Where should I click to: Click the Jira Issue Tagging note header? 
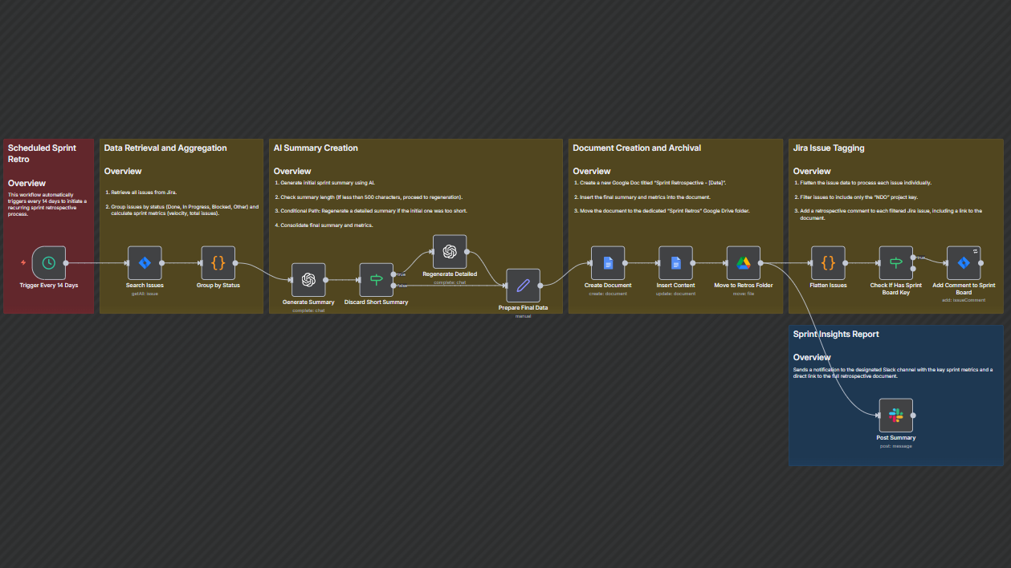pyautogui.click(x=830, y=148)
